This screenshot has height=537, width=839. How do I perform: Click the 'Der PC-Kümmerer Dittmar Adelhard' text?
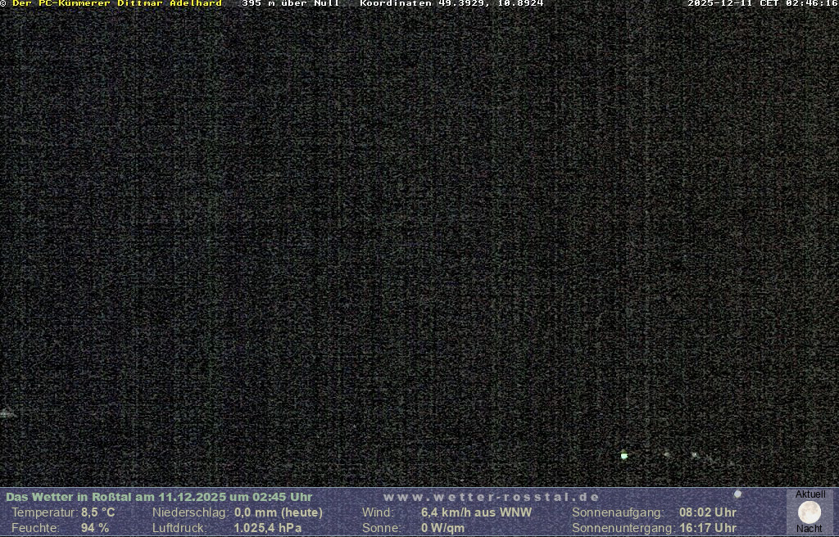[x=116, y=4]
